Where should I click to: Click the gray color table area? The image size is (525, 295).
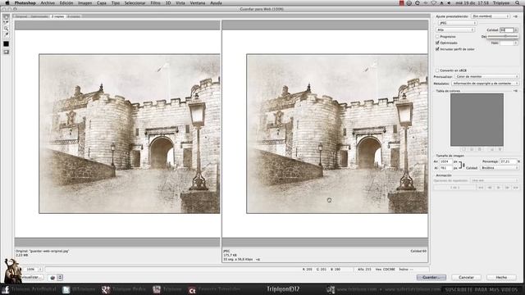coord(477,120)
